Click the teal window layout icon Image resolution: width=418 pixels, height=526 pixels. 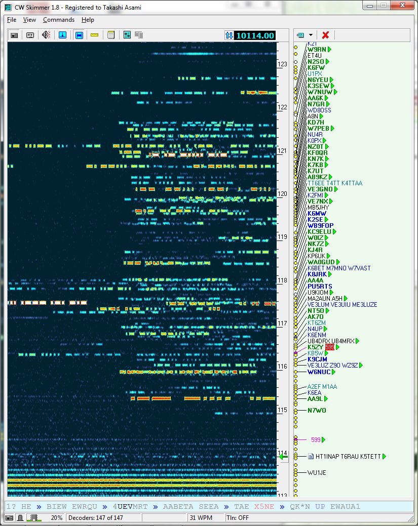[127, 35]
